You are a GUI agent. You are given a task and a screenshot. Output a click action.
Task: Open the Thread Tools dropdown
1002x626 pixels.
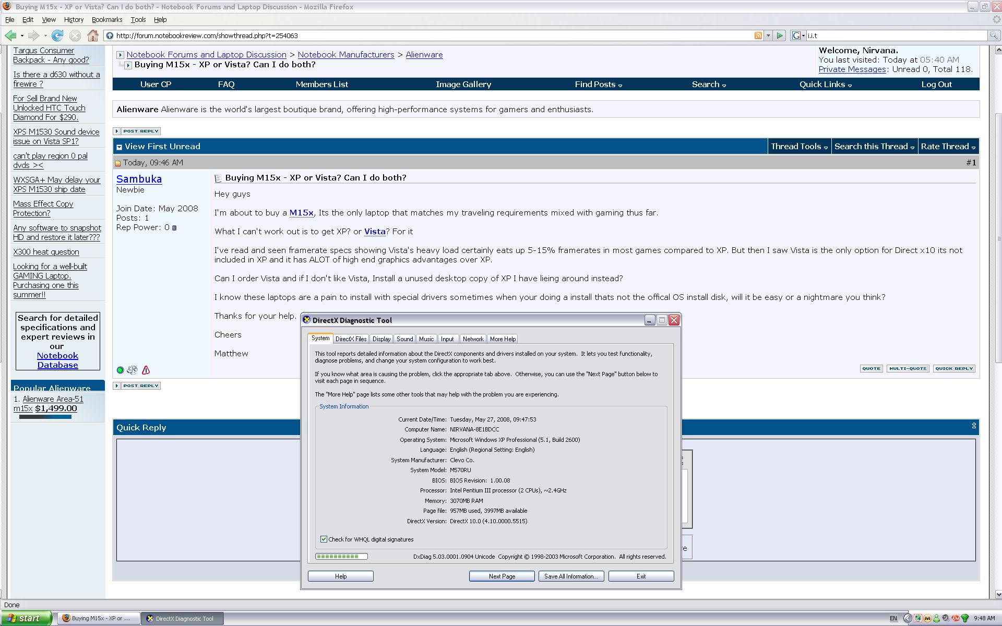pyautogui.click(x=799, y=147)
